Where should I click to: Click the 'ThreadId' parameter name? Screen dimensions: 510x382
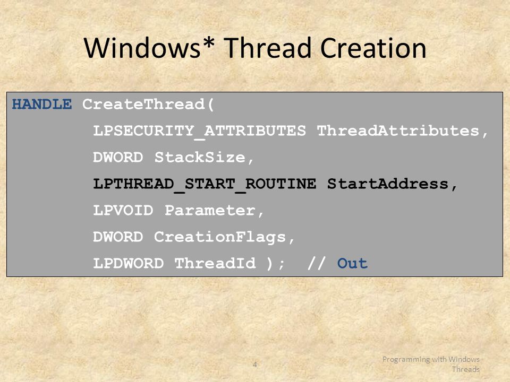(215, 264)
